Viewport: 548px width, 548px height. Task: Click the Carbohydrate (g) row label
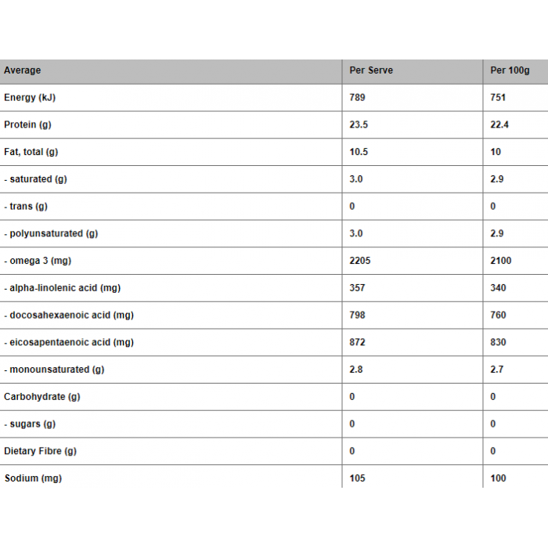[x=42, y=397]
